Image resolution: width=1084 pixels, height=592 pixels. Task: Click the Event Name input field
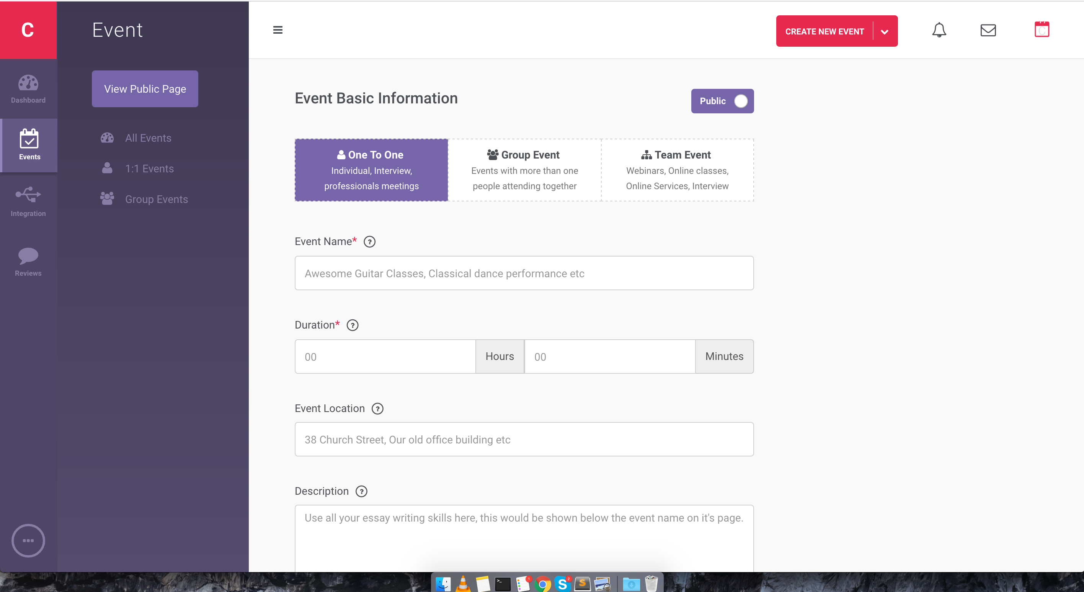click(x=524, y=273)
